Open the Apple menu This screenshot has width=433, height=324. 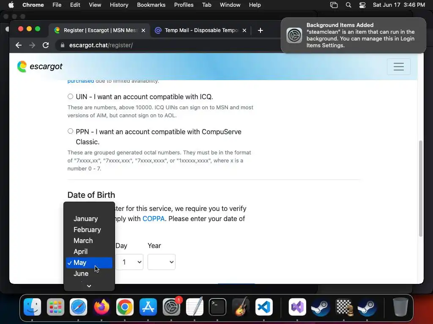click(11, 5)
